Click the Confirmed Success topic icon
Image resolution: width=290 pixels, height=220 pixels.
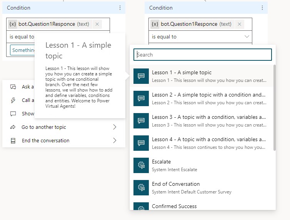[141, 206]
